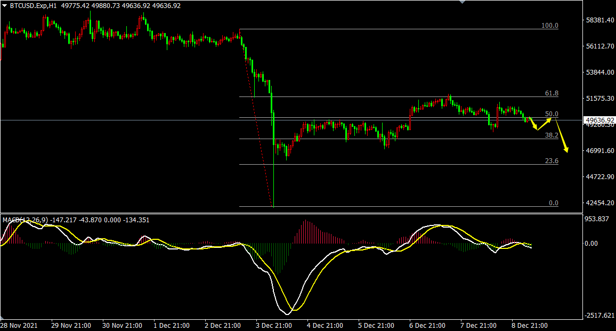This screenshot has height=331, width=616.
Task: Select the Fibonacci 0.0 level label
Action: (553, 203)
